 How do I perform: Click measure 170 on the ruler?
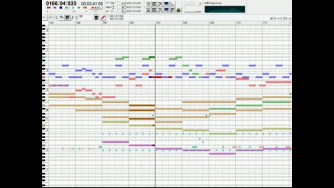click(238, 23)
